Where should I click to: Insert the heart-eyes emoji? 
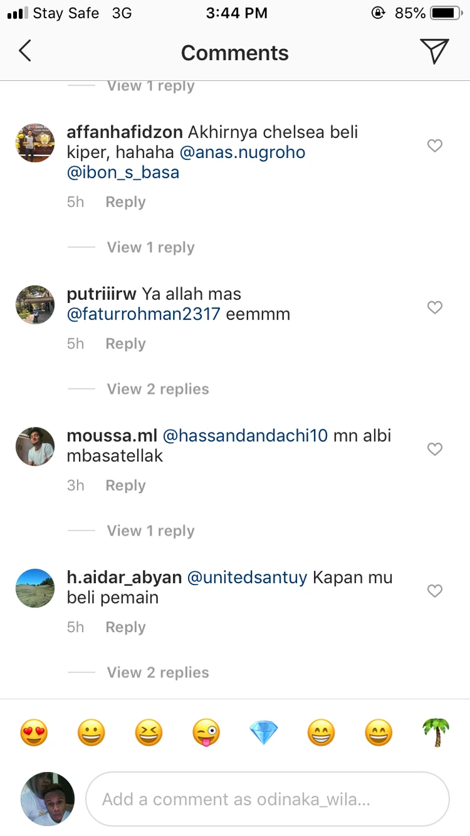pyautogui.click(x=34, y=733)
